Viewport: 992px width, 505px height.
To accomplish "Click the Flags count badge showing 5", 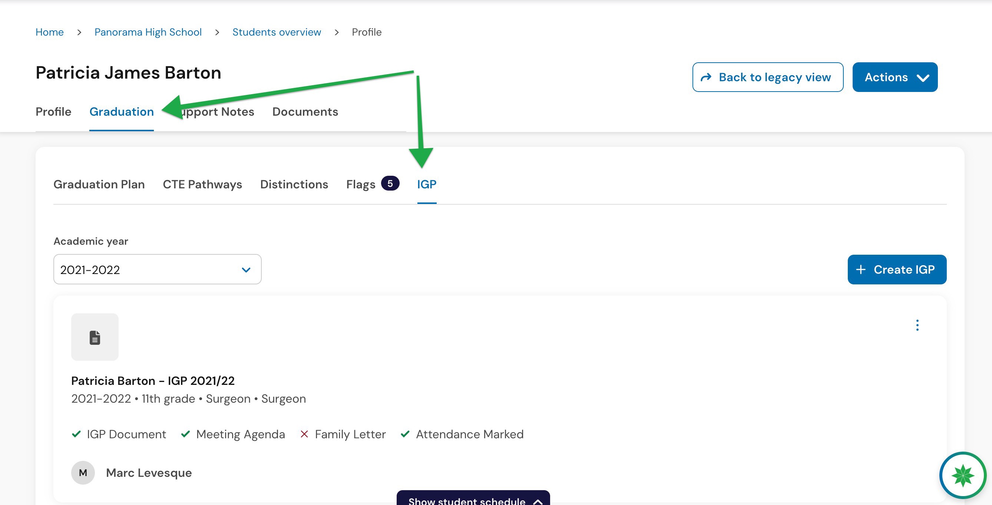I will pyautogui.click(x=390, y=184).
